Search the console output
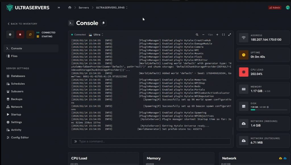 click(x=197, y=35)
